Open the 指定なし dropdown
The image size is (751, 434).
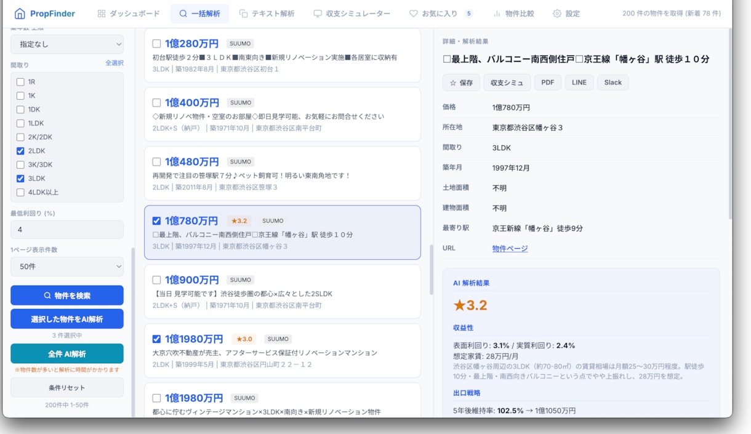pos(67,44)
